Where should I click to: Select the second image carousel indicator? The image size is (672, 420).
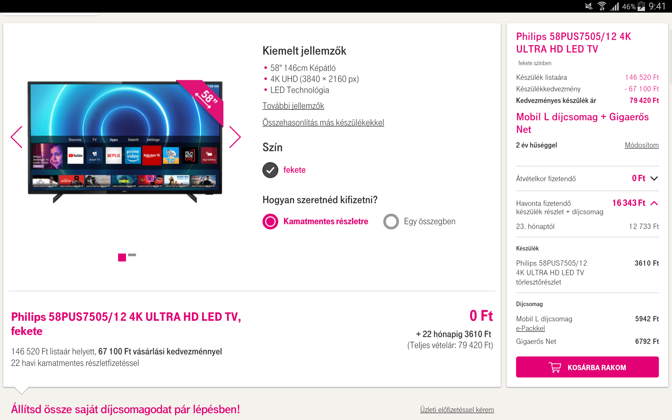[x=132, y=255]
